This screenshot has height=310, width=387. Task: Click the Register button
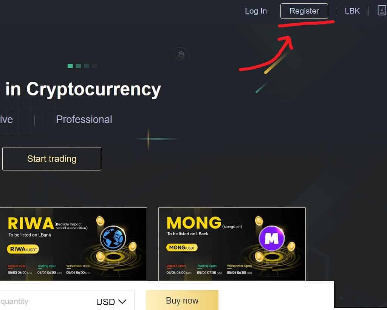tap(304, 11)
